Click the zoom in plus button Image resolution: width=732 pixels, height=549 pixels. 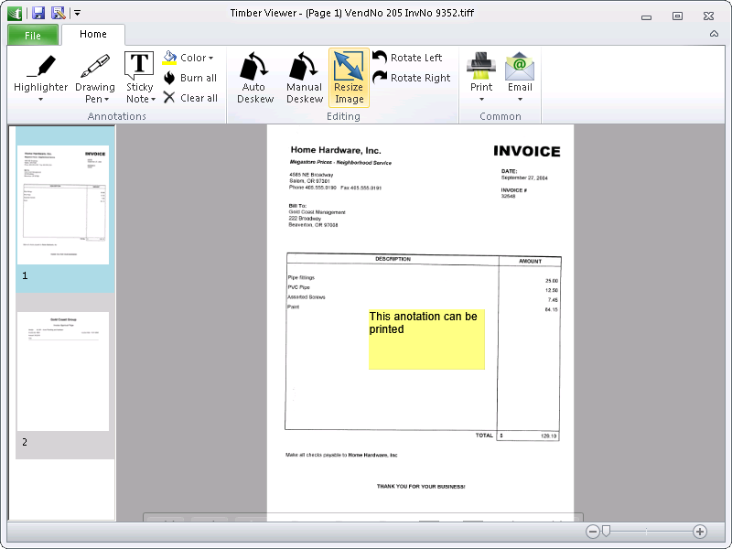click(699, 532)
